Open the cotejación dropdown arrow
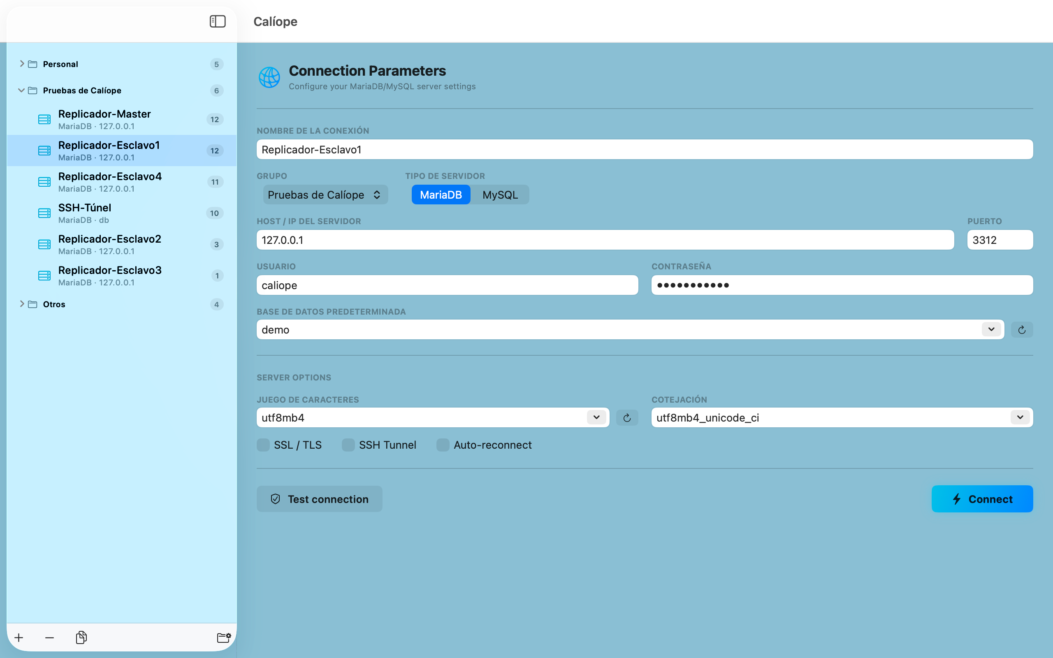The height and width of the screenshot is (658, 1053). click(1020, 417)
